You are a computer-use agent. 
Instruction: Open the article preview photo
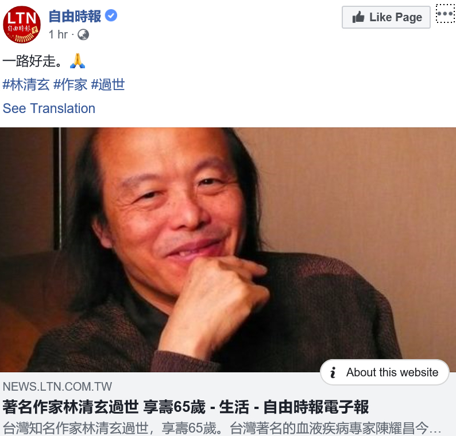[x=228, y=250]
